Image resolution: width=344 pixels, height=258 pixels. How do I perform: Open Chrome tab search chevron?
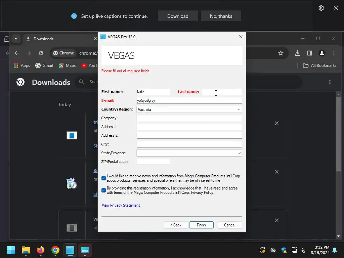click(16, 39)
